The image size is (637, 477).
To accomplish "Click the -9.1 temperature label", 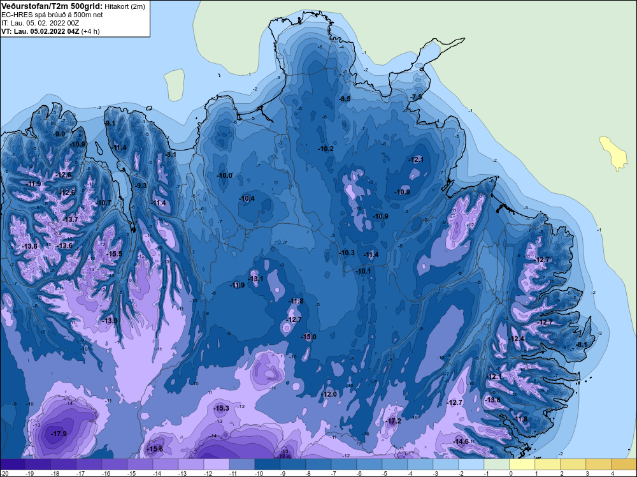I will click(110, 123).
